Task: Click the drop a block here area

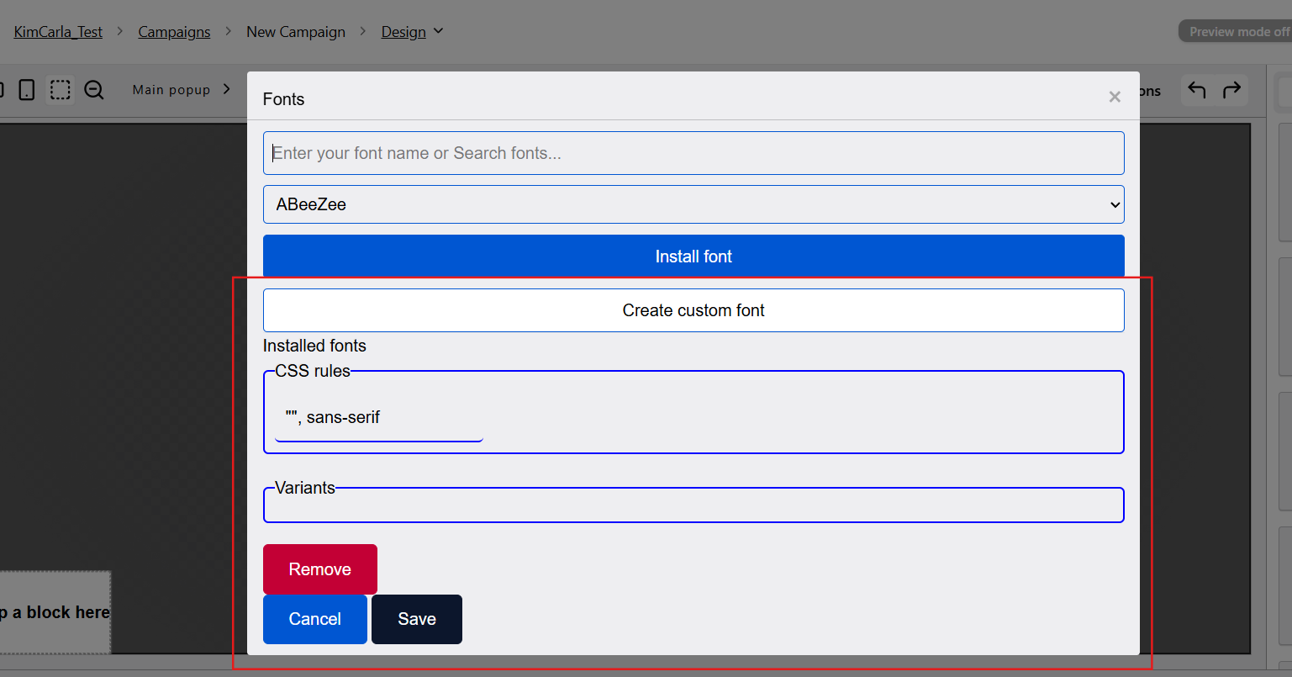Action: pyautogui.click(x=55, y=612)
